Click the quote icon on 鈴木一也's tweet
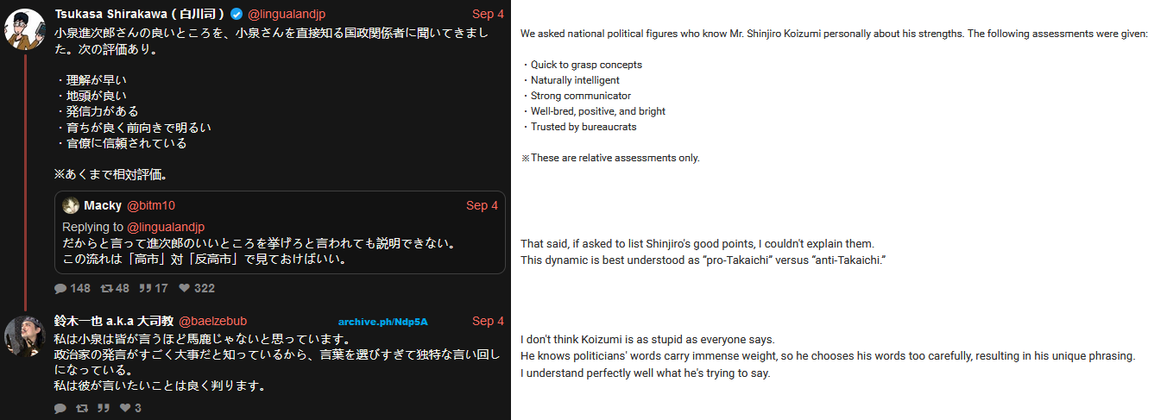 click(x=104, y=408)
